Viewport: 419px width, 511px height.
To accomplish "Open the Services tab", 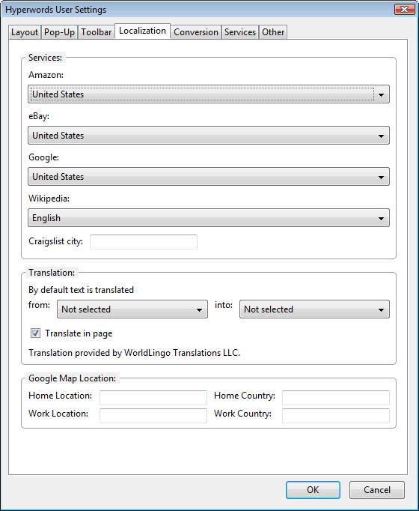I will click(x=240, y=32).
